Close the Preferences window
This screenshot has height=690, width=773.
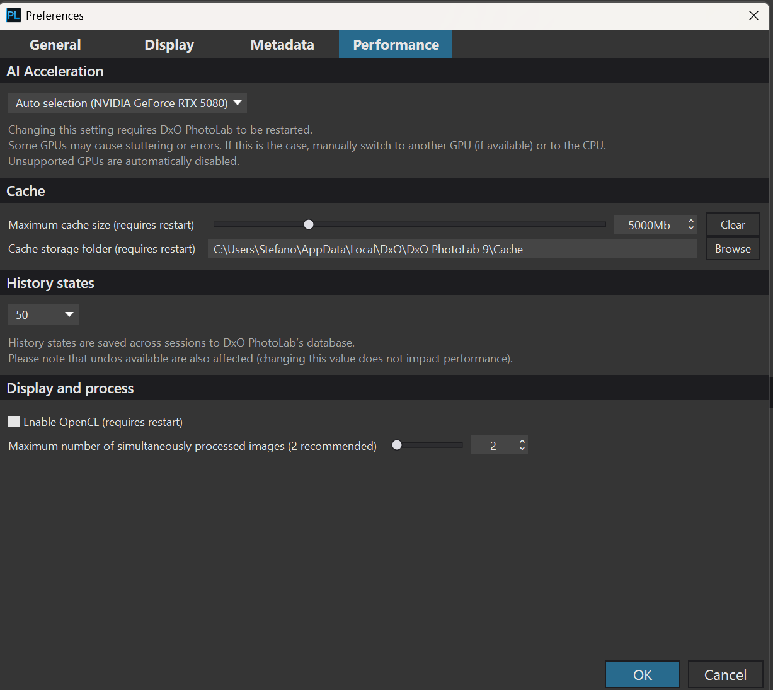pos(753,15)
